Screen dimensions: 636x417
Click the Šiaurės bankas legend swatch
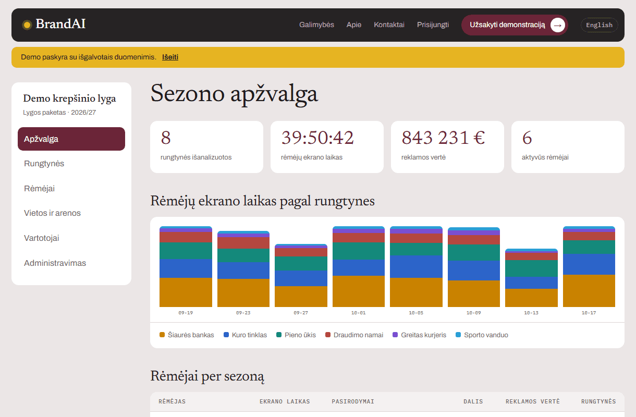click(162, 335)
